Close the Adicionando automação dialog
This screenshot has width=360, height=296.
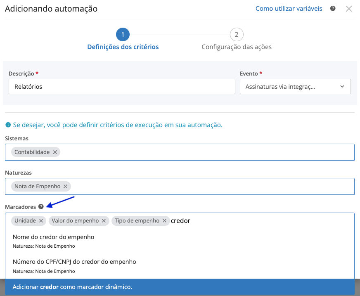(349, 9)
